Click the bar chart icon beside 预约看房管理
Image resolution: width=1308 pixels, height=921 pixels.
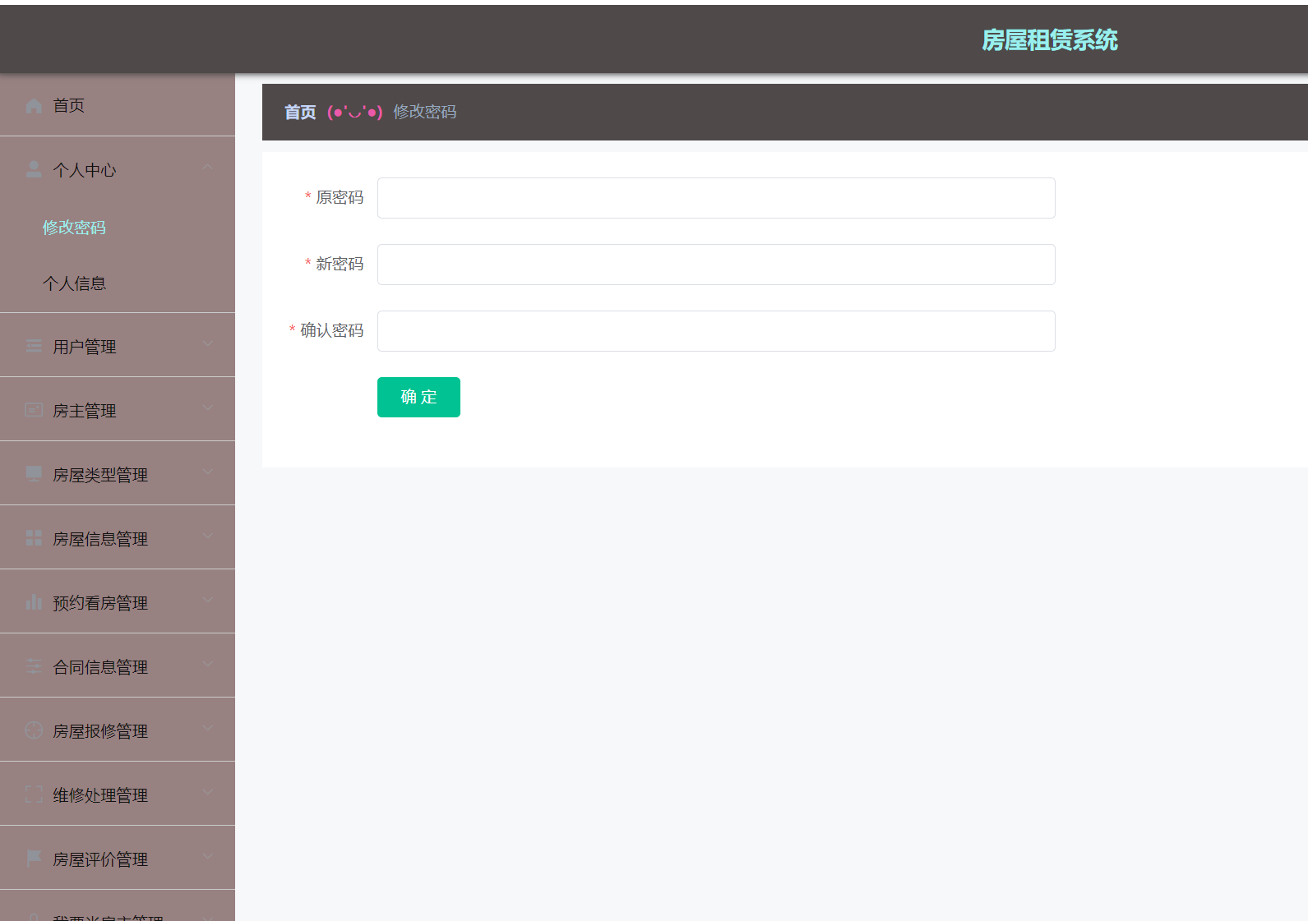(x=34, y=602)
